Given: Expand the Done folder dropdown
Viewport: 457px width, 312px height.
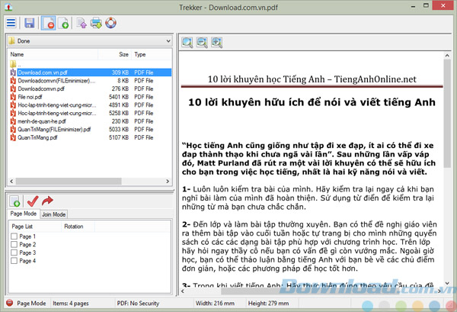Looking at the screenshot, I should tap(168, 41).
